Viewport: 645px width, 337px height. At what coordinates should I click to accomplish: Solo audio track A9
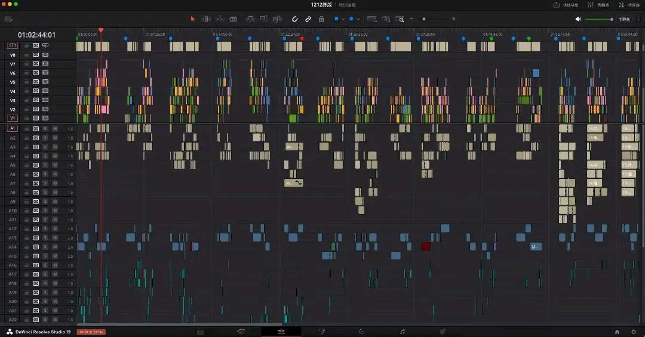[x=45, y=202]
